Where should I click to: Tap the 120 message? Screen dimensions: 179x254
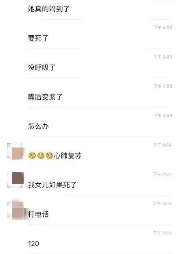(x=33, y=243)
